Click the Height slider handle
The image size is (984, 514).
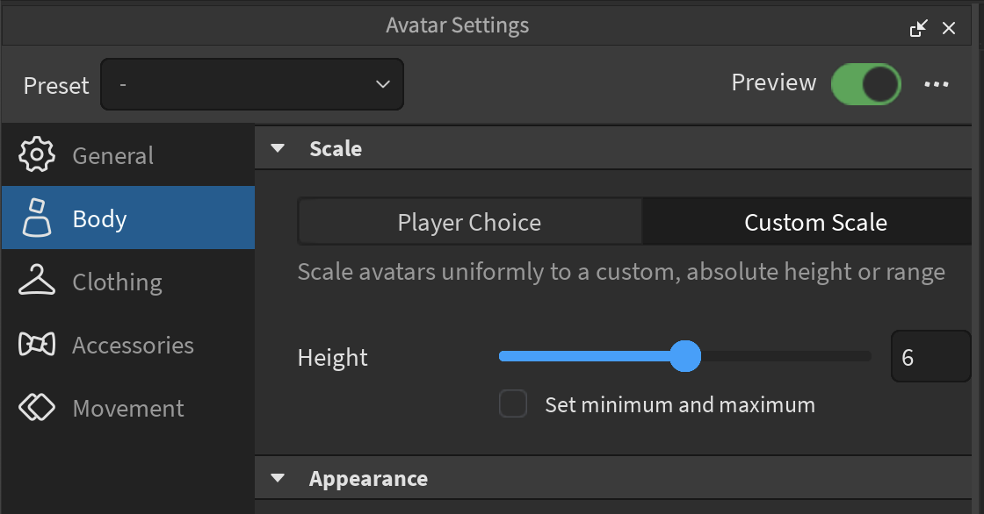coord(685,356)
